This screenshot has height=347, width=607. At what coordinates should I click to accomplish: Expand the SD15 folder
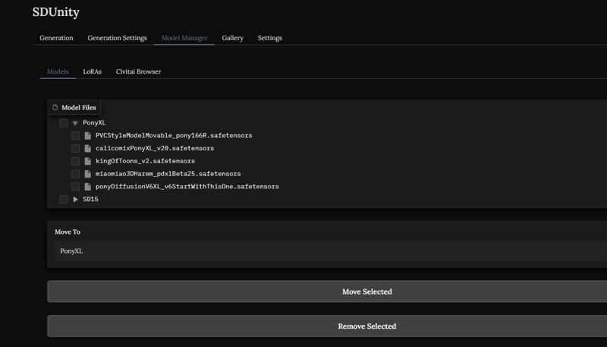75,200
